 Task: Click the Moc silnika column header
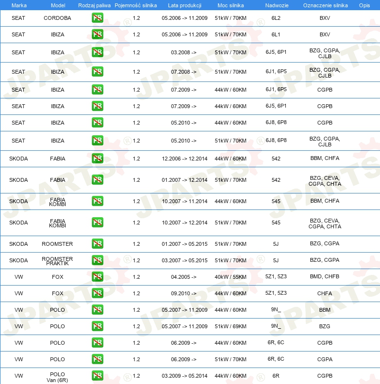(x=231, y=5)
